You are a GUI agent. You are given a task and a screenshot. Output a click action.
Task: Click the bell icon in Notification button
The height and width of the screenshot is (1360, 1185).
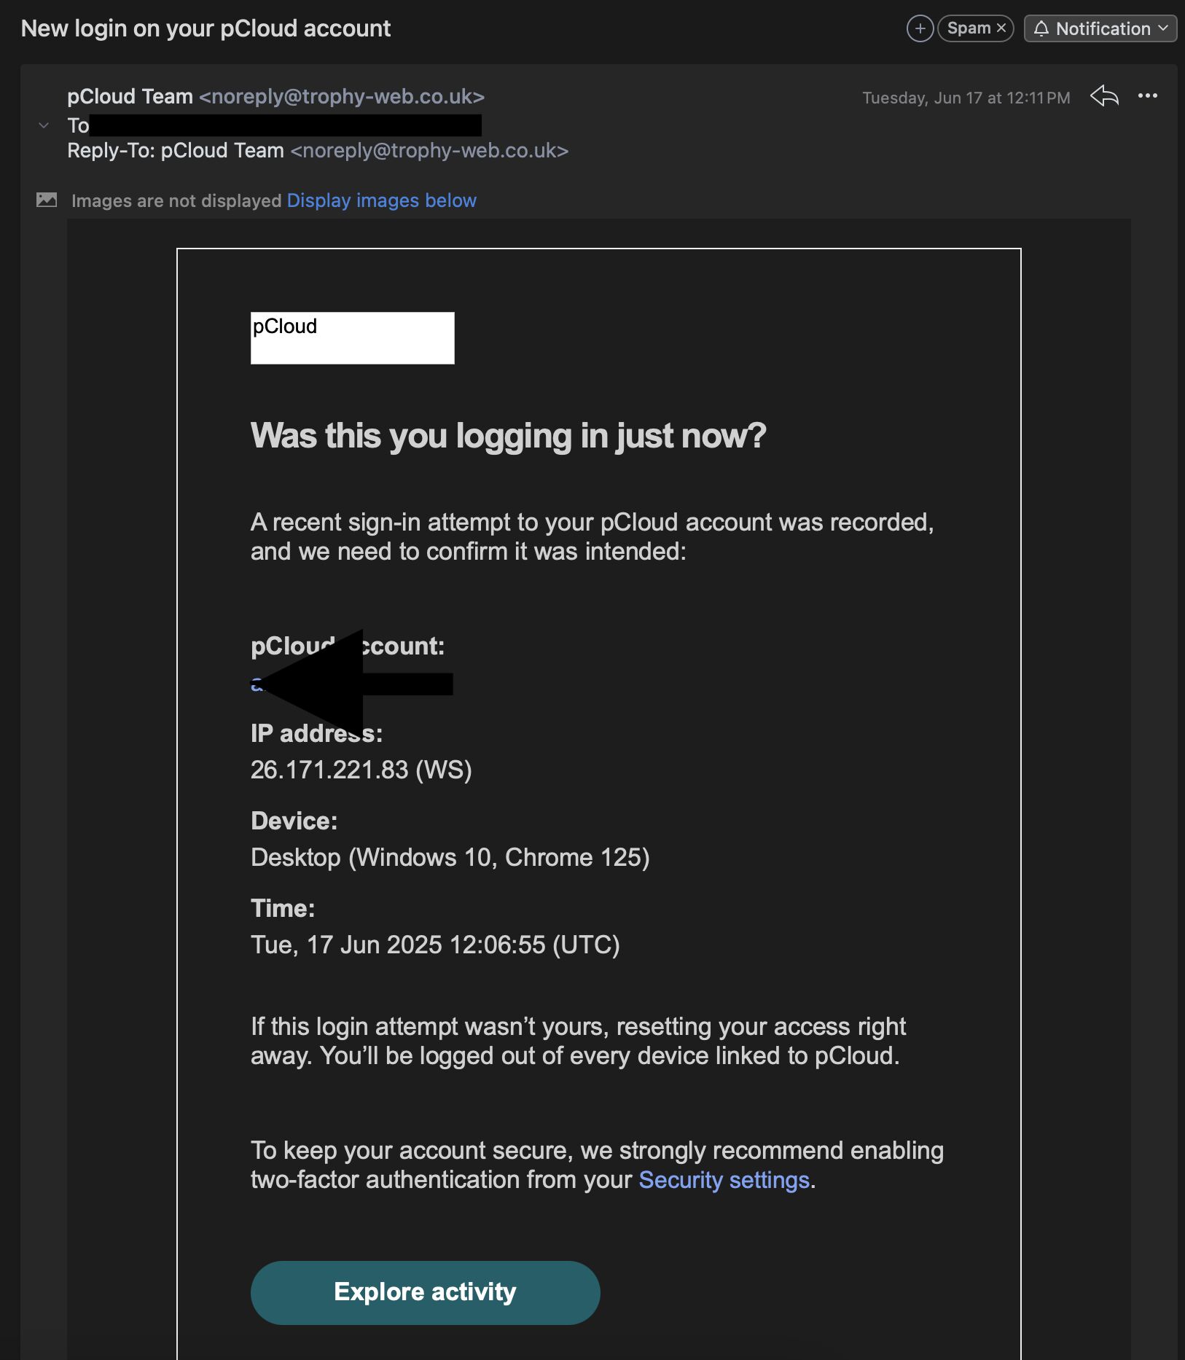pos(1041,29)
